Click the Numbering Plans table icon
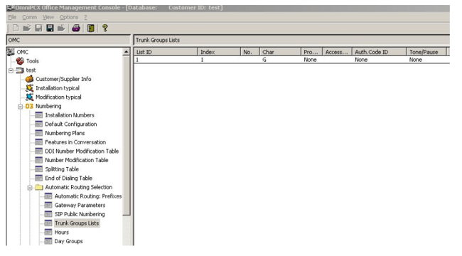 [39, 133]
